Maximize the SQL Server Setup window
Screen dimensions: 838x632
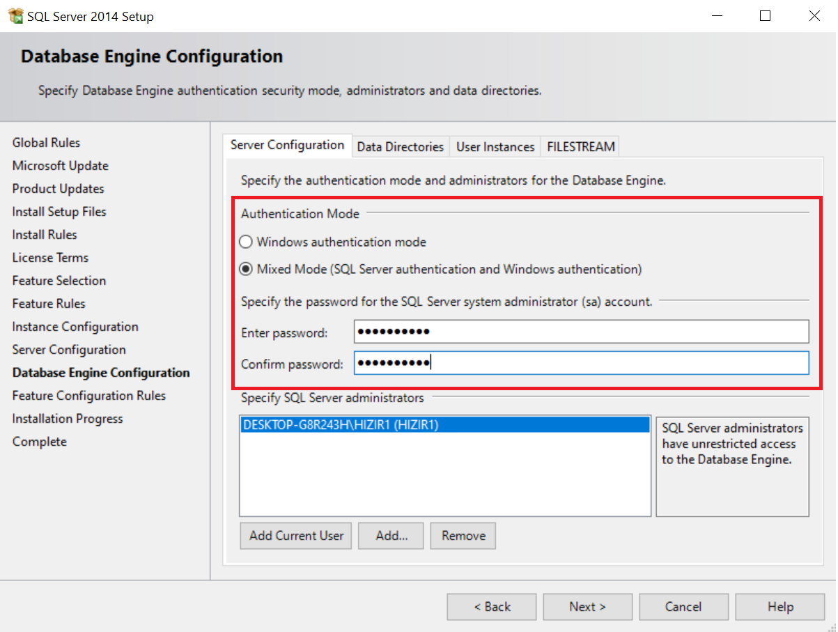click(x=765, y=16)
